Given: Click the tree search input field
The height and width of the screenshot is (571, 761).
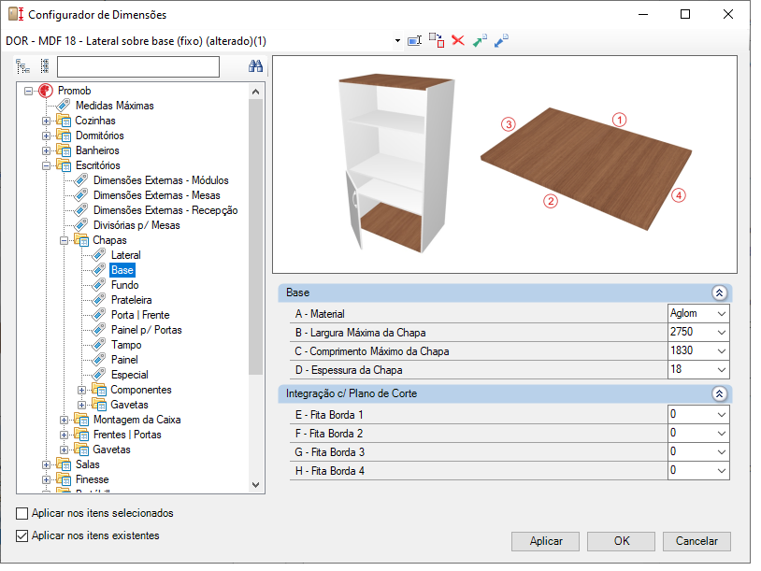Looking at the screenshot, I should [x=138, y=66].
